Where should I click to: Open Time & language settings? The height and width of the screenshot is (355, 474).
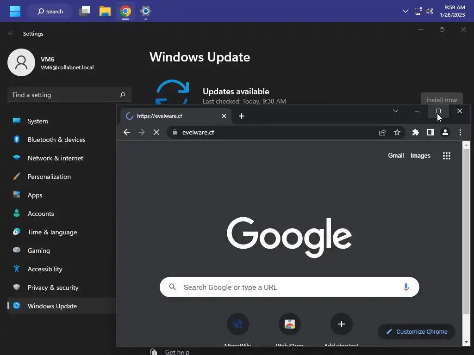(x=62, y=232)
